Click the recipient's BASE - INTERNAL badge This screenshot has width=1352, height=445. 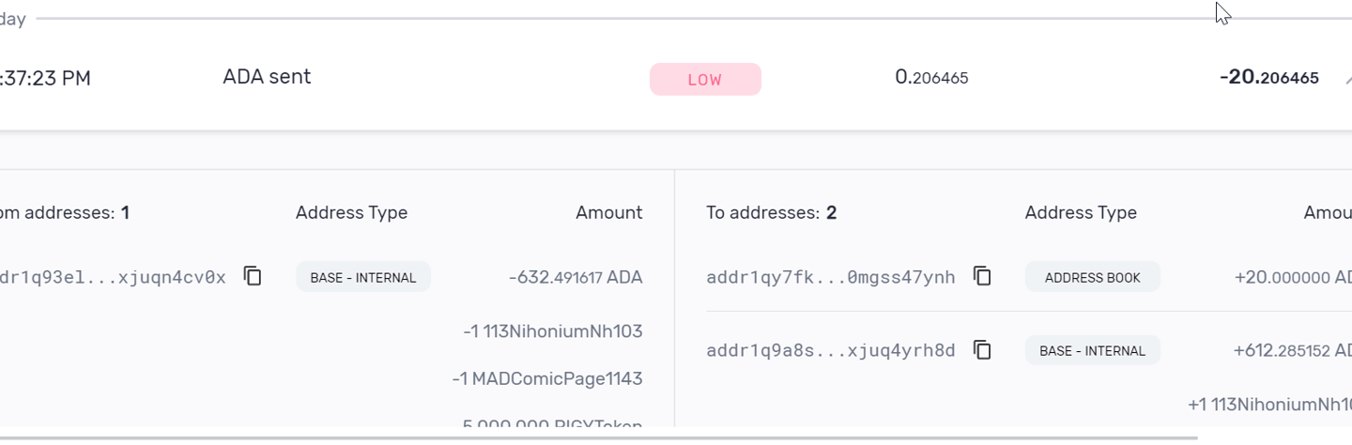click(1092, 351)
